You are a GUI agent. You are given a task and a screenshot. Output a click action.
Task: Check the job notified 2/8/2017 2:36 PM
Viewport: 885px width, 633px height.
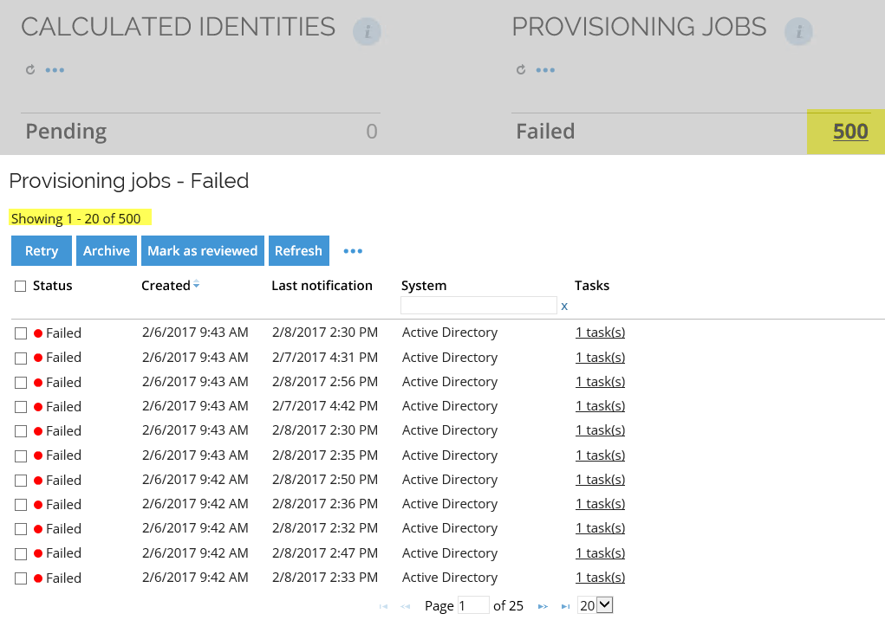click(20, 505)
